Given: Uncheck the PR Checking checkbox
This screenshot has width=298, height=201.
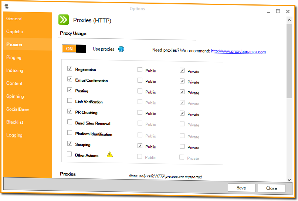Looking at the screenshot, I should 70,111.
